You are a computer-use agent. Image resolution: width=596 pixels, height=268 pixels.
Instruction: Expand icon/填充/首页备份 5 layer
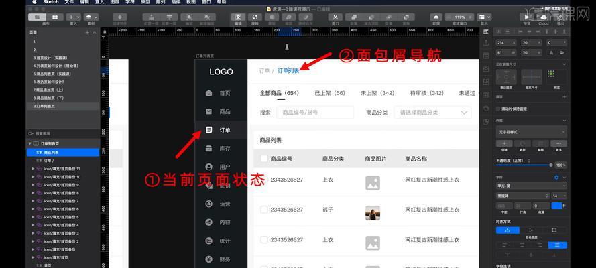pyautogui.click(x=33, y=217)
